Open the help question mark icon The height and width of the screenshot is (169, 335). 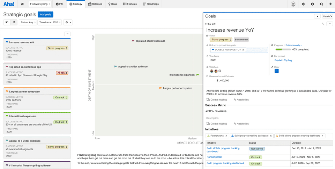pos(312,4)
